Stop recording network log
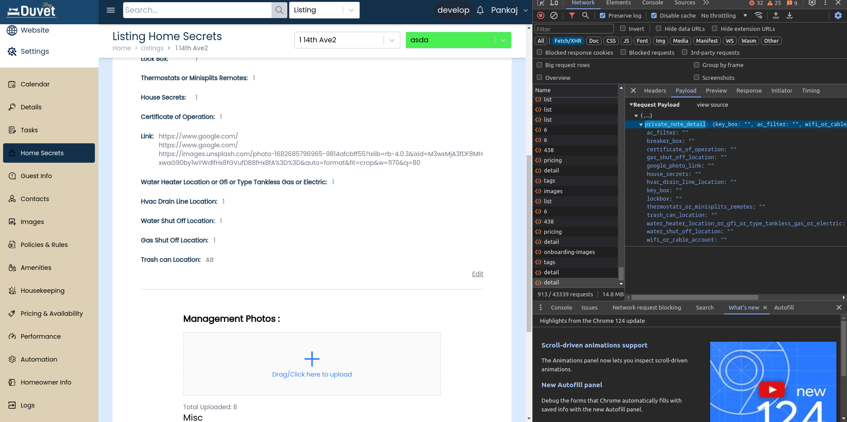847x422 pixels. (541, 15)
